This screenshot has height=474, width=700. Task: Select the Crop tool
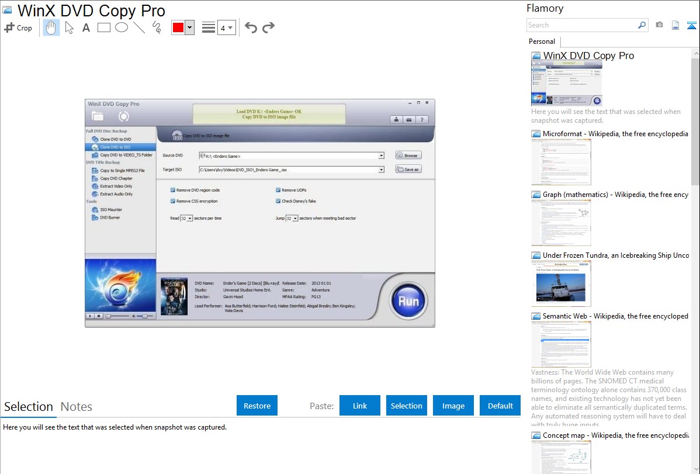click(x=18, y=27)
